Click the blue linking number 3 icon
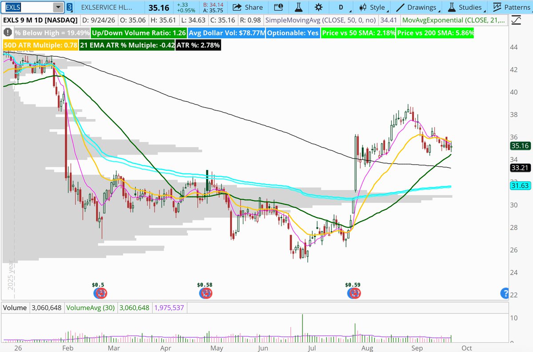 (70, 7)
